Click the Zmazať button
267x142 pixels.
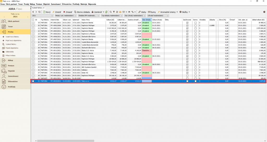click(x=68, y=12)
